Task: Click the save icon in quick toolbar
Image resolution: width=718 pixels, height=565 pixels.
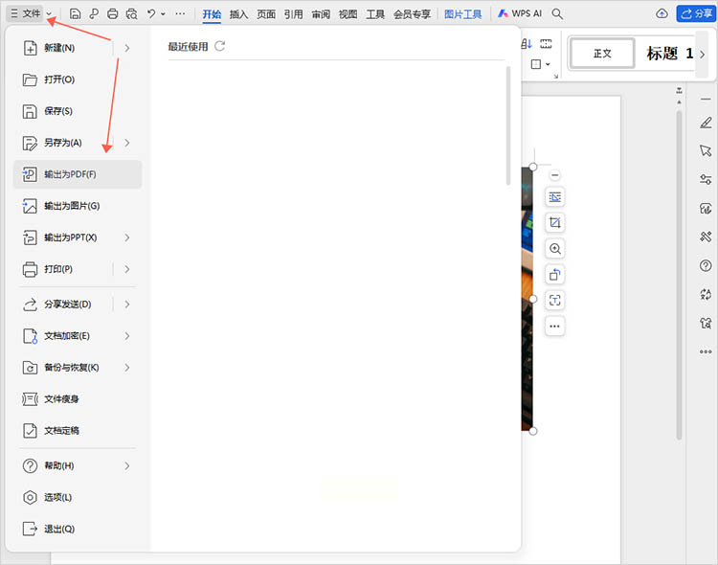Action: click(75, 13)
